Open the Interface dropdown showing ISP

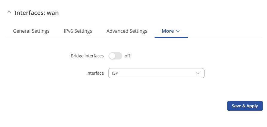(156, 73)
